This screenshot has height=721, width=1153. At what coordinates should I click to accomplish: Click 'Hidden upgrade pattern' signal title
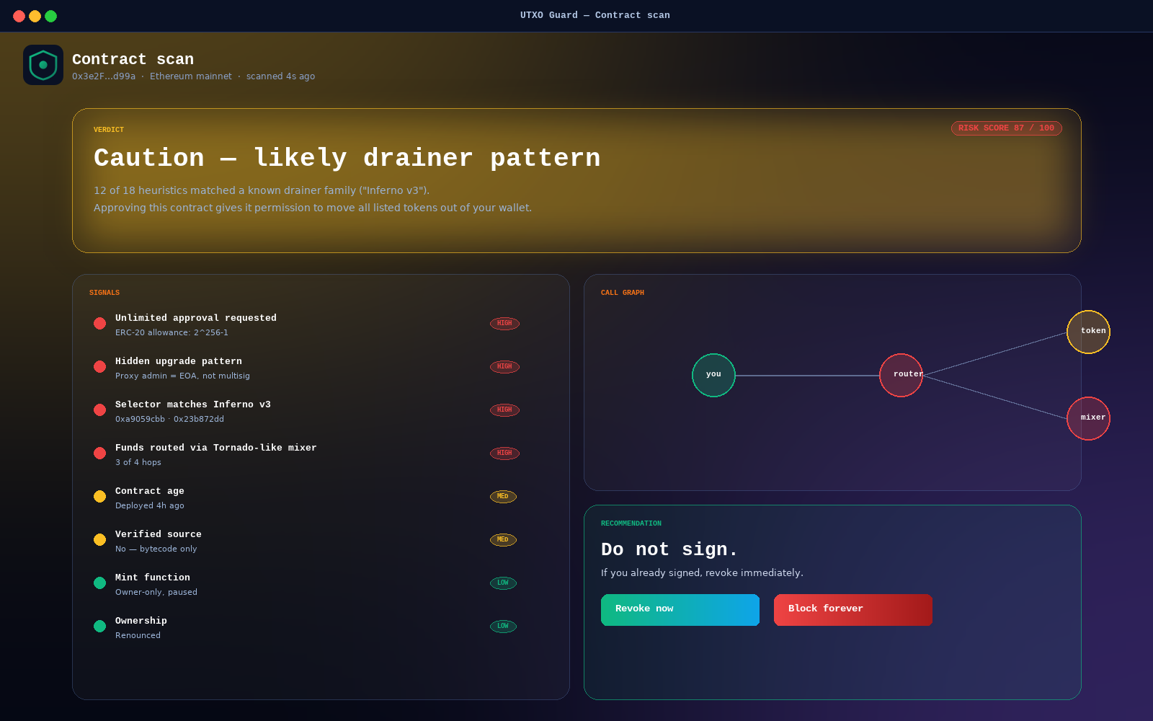(x=179, y=361)
